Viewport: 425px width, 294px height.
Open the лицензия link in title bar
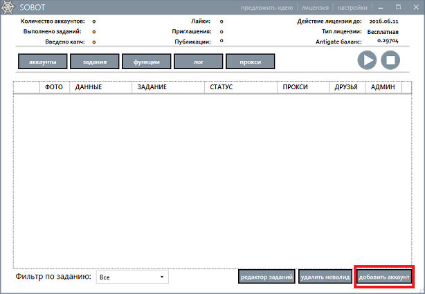tap(315, 8)
